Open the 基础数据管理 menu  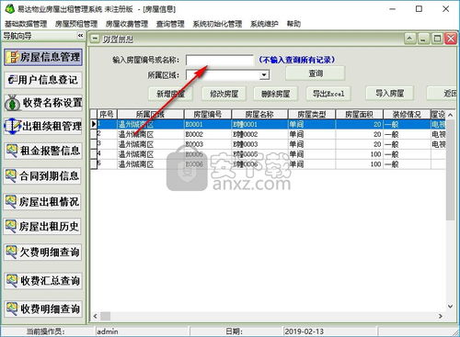[x=26, y=24]
